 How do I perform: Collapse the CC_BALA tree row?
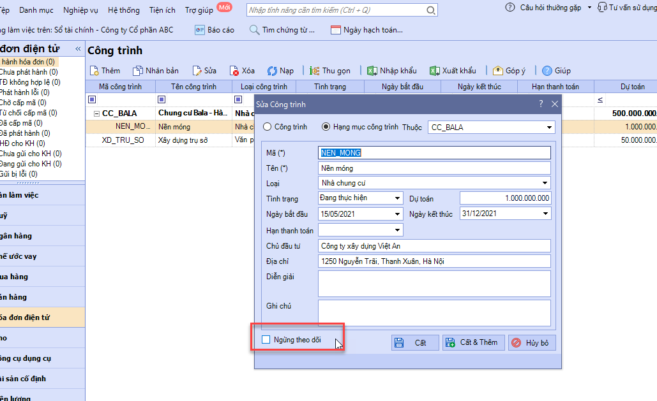(x=97, y=113)
